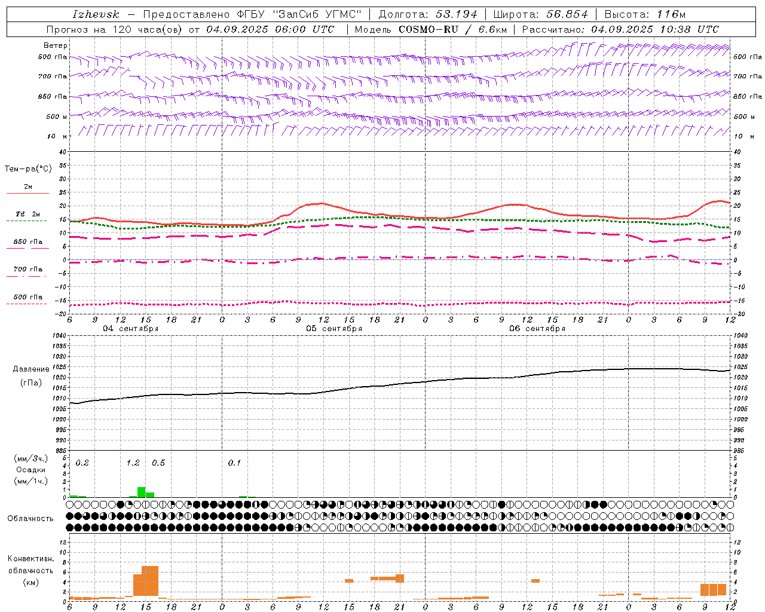
Task: Click the 700 гПа temperature legend label
Action: coord(28,270)
